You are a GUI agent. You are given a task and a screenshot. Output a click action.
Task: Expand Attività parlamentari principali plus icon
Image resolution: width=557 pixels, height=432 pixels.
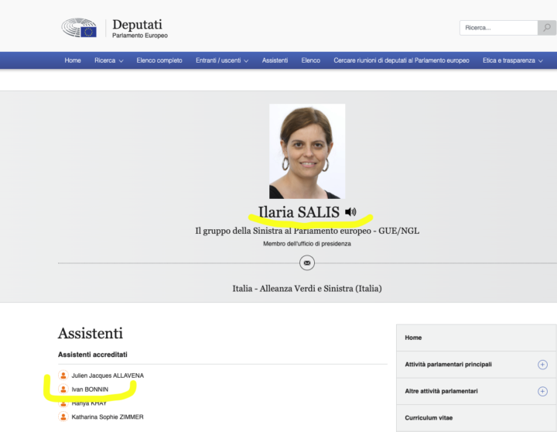tap(542, 365)
